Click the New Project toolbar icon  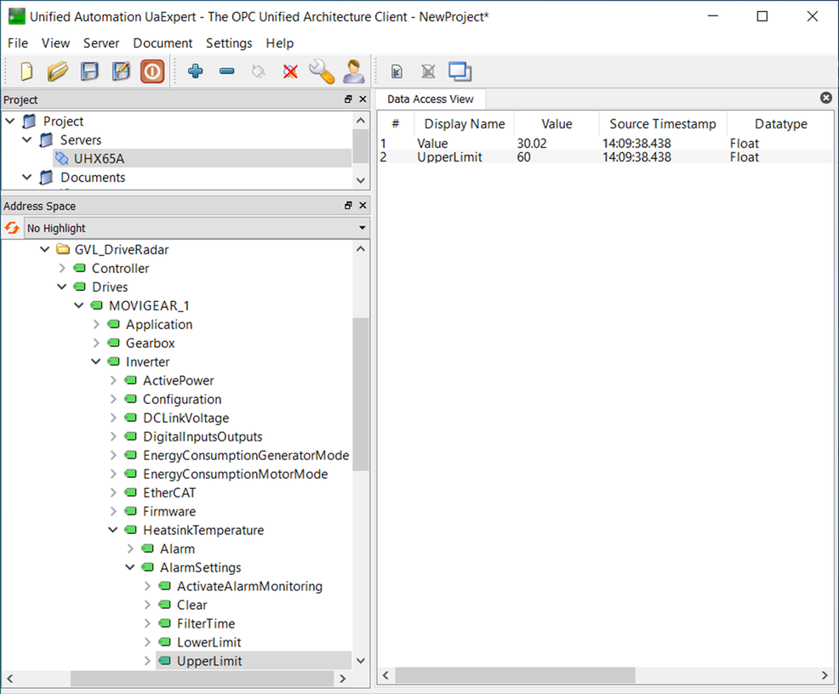(26, 71)
